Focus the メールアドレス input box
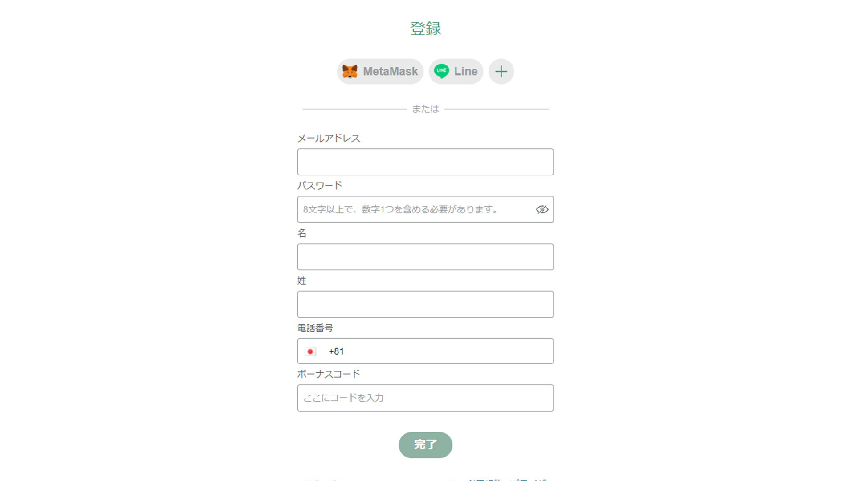Image resolution: width=855 pixels, height=481 pixels. click(x=425, y=162)
